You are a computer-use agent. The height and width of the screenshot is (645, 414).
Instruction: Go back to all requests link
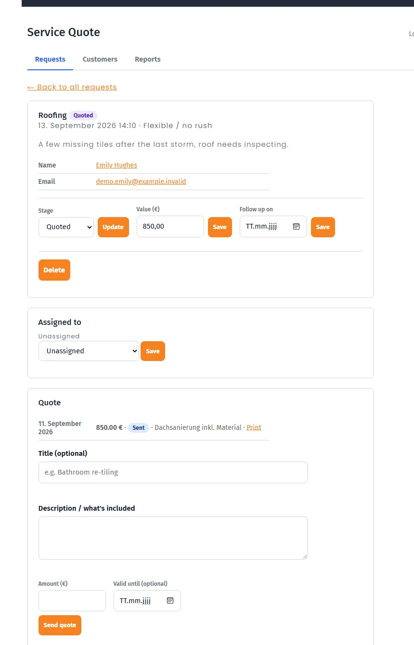pyautogui.click(x=72, y=87)
